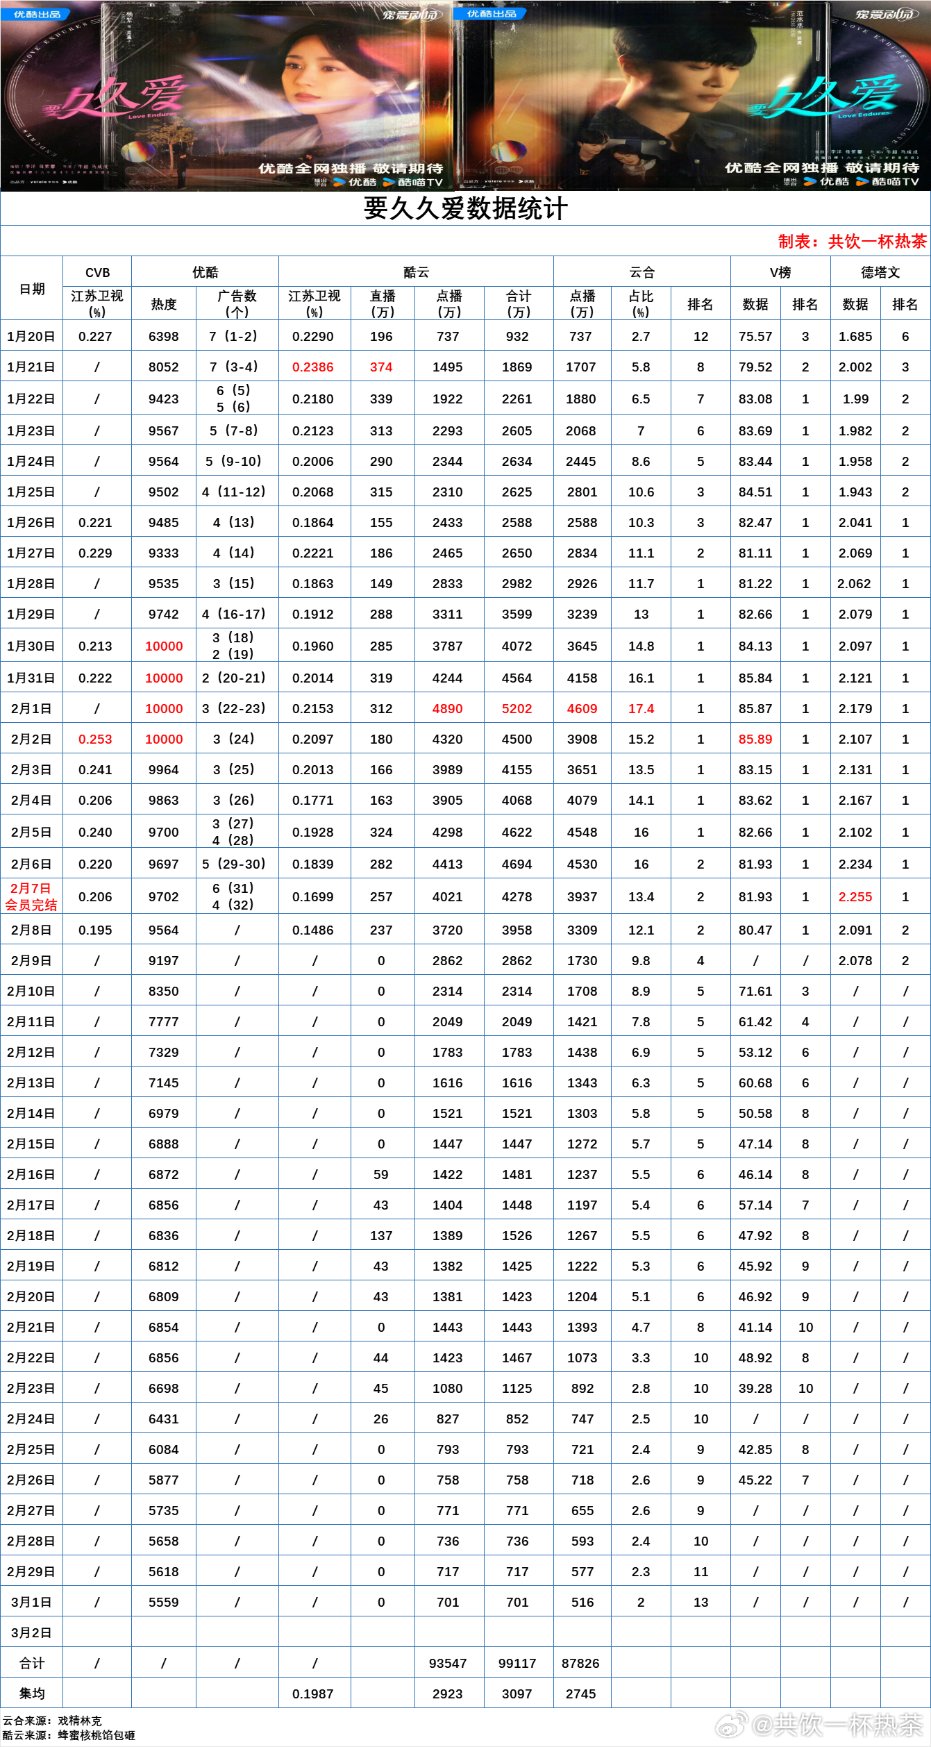Click the 7777 heat value
The height and width of the screenshot is (1747, 931).
click(164, 1021)
